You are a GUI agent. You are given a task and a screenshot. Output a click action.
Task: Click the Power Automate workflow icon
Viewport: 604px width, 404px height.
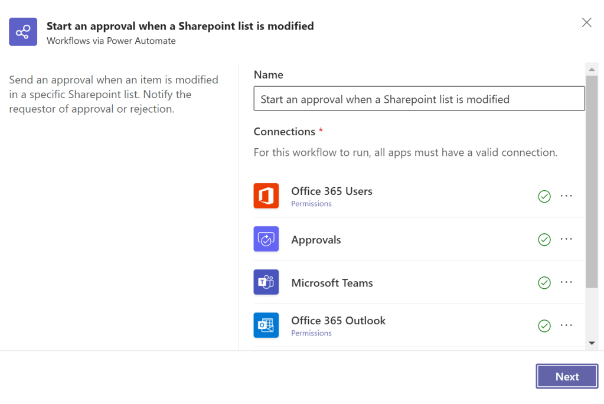click(23, 32)
